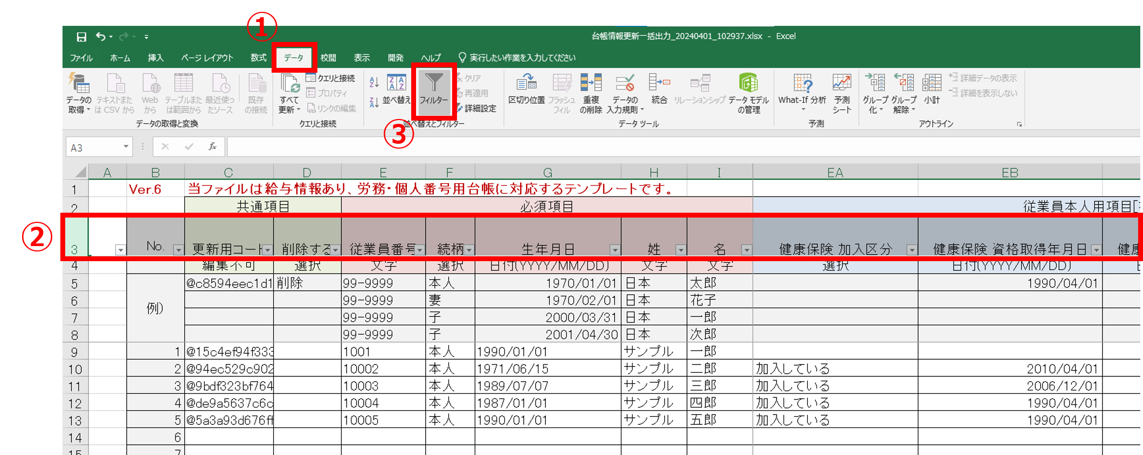Click テキストまたは CSV から icon
The image size is (1143, 455).
click(115, 94)
